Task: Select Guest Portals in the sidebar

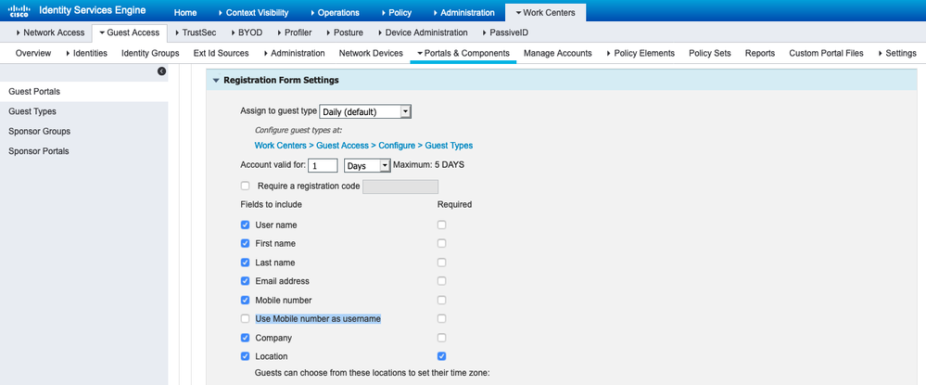Action: 83,92
